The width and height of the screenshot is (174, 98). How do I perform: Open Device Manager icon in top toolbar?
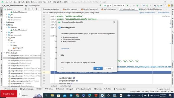158,5
